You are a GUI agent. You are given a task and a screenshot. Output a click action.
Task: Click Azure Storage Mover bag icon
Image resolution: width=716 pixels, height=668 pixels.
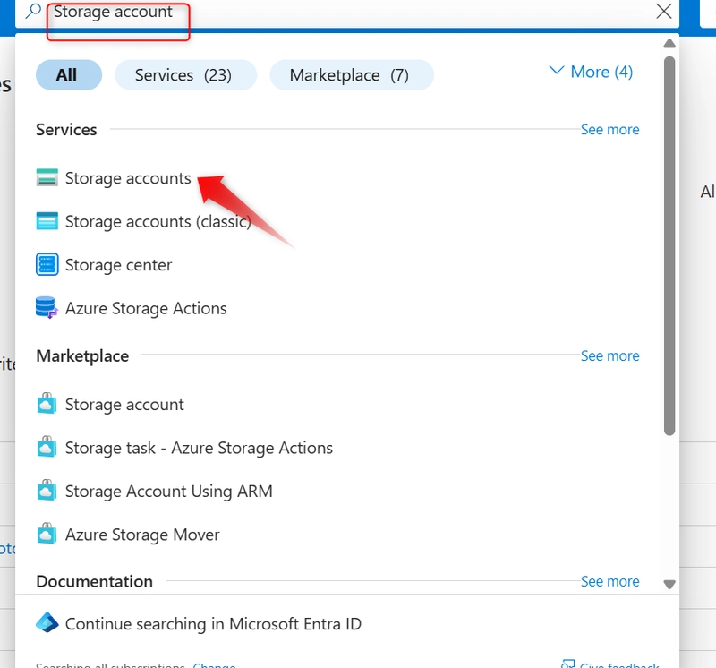(x=47, y=534)
